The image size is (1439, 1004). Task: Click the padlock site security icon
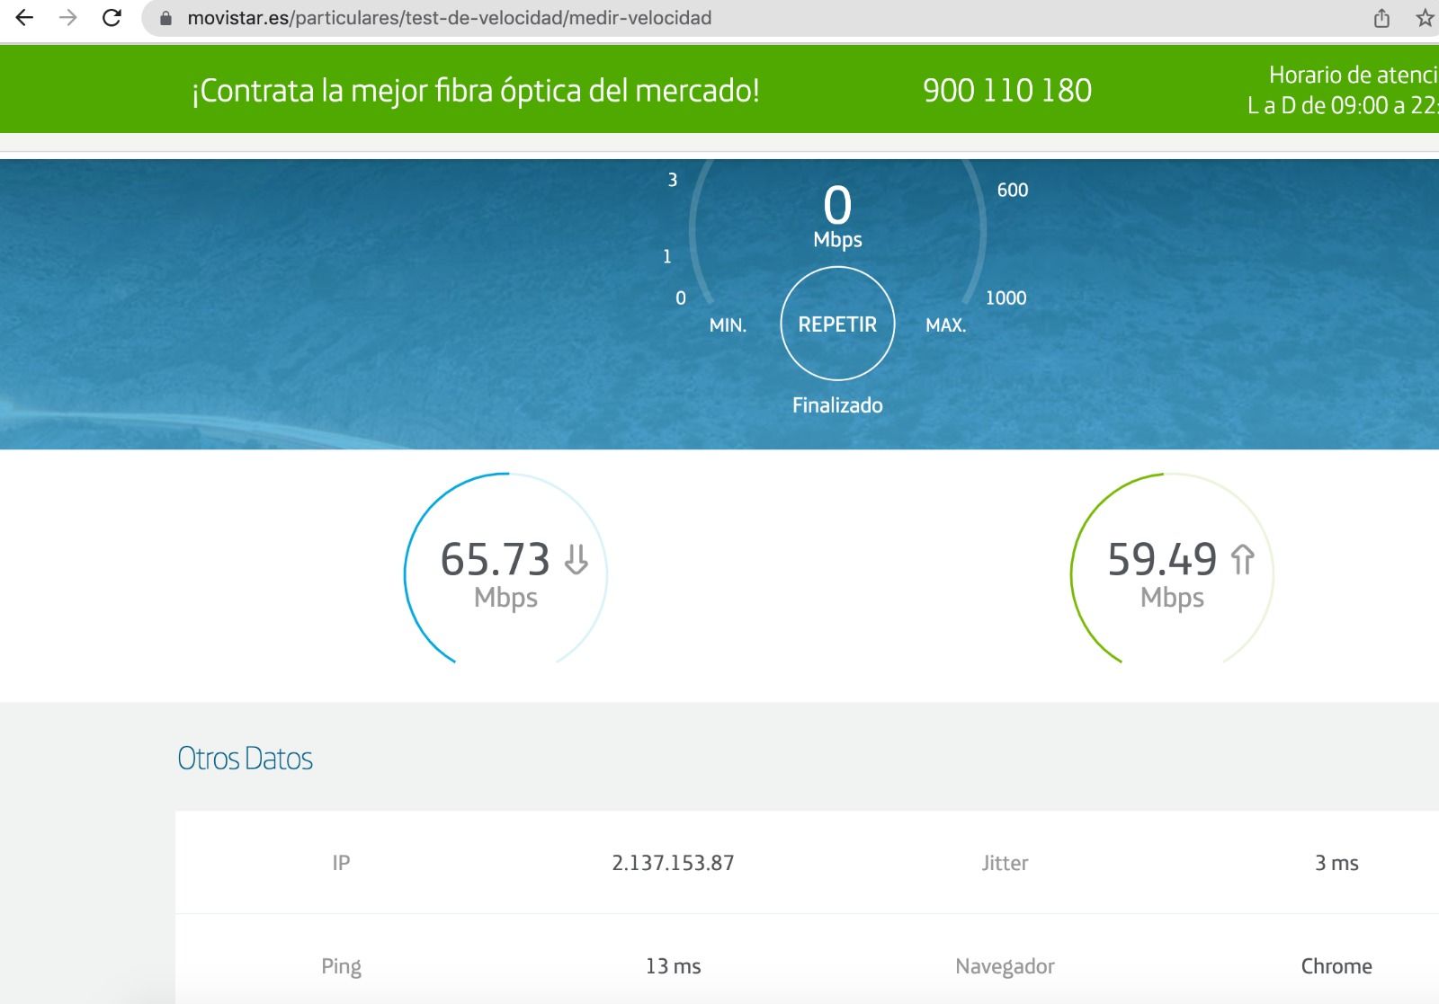165,18
